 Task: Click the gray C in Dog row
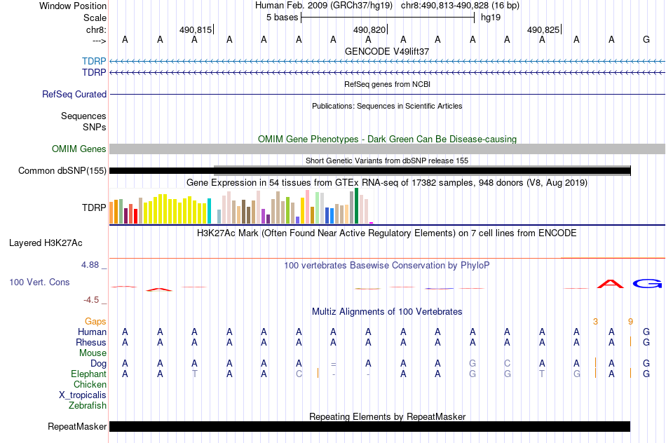(x=507, y=363)
